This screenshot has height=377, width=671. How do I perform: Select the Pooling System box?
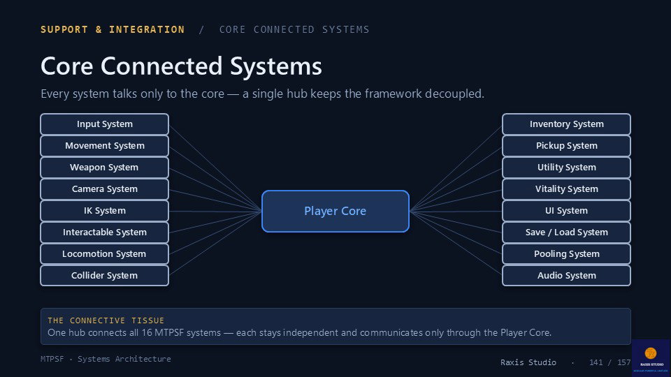(566, 254)
